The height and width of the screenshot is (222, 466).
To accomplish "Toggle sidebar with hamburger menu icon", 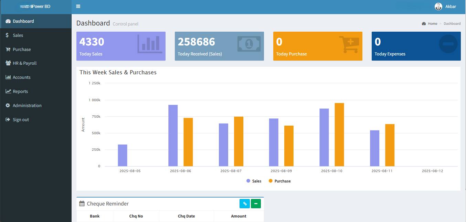I will pyautogui.click(x=78, y=7).
